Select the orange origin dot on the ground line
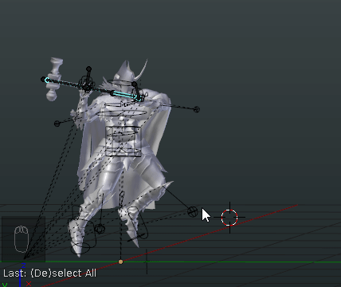 click(x=121, y=262)
